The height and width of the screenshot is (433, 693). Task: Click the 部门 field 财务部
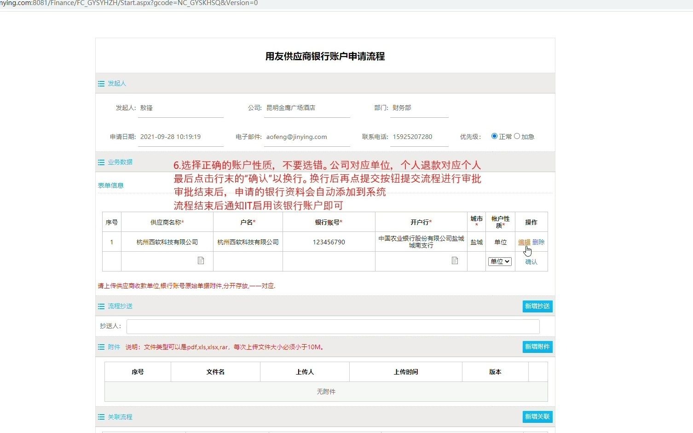[x=419, y=108]
